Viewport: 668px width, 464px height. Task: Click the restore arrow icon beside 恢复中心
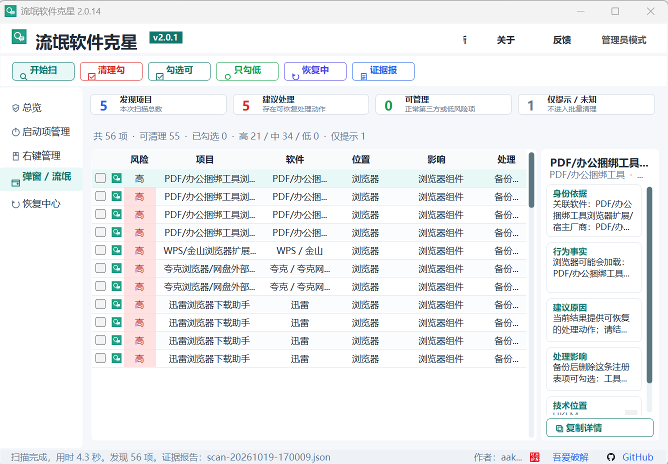(x=15, y=204)
